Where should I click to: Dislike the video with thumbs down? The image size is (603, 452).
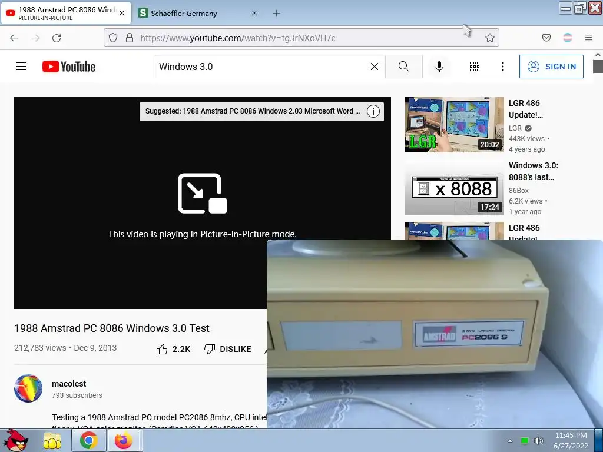pos(210,348)
